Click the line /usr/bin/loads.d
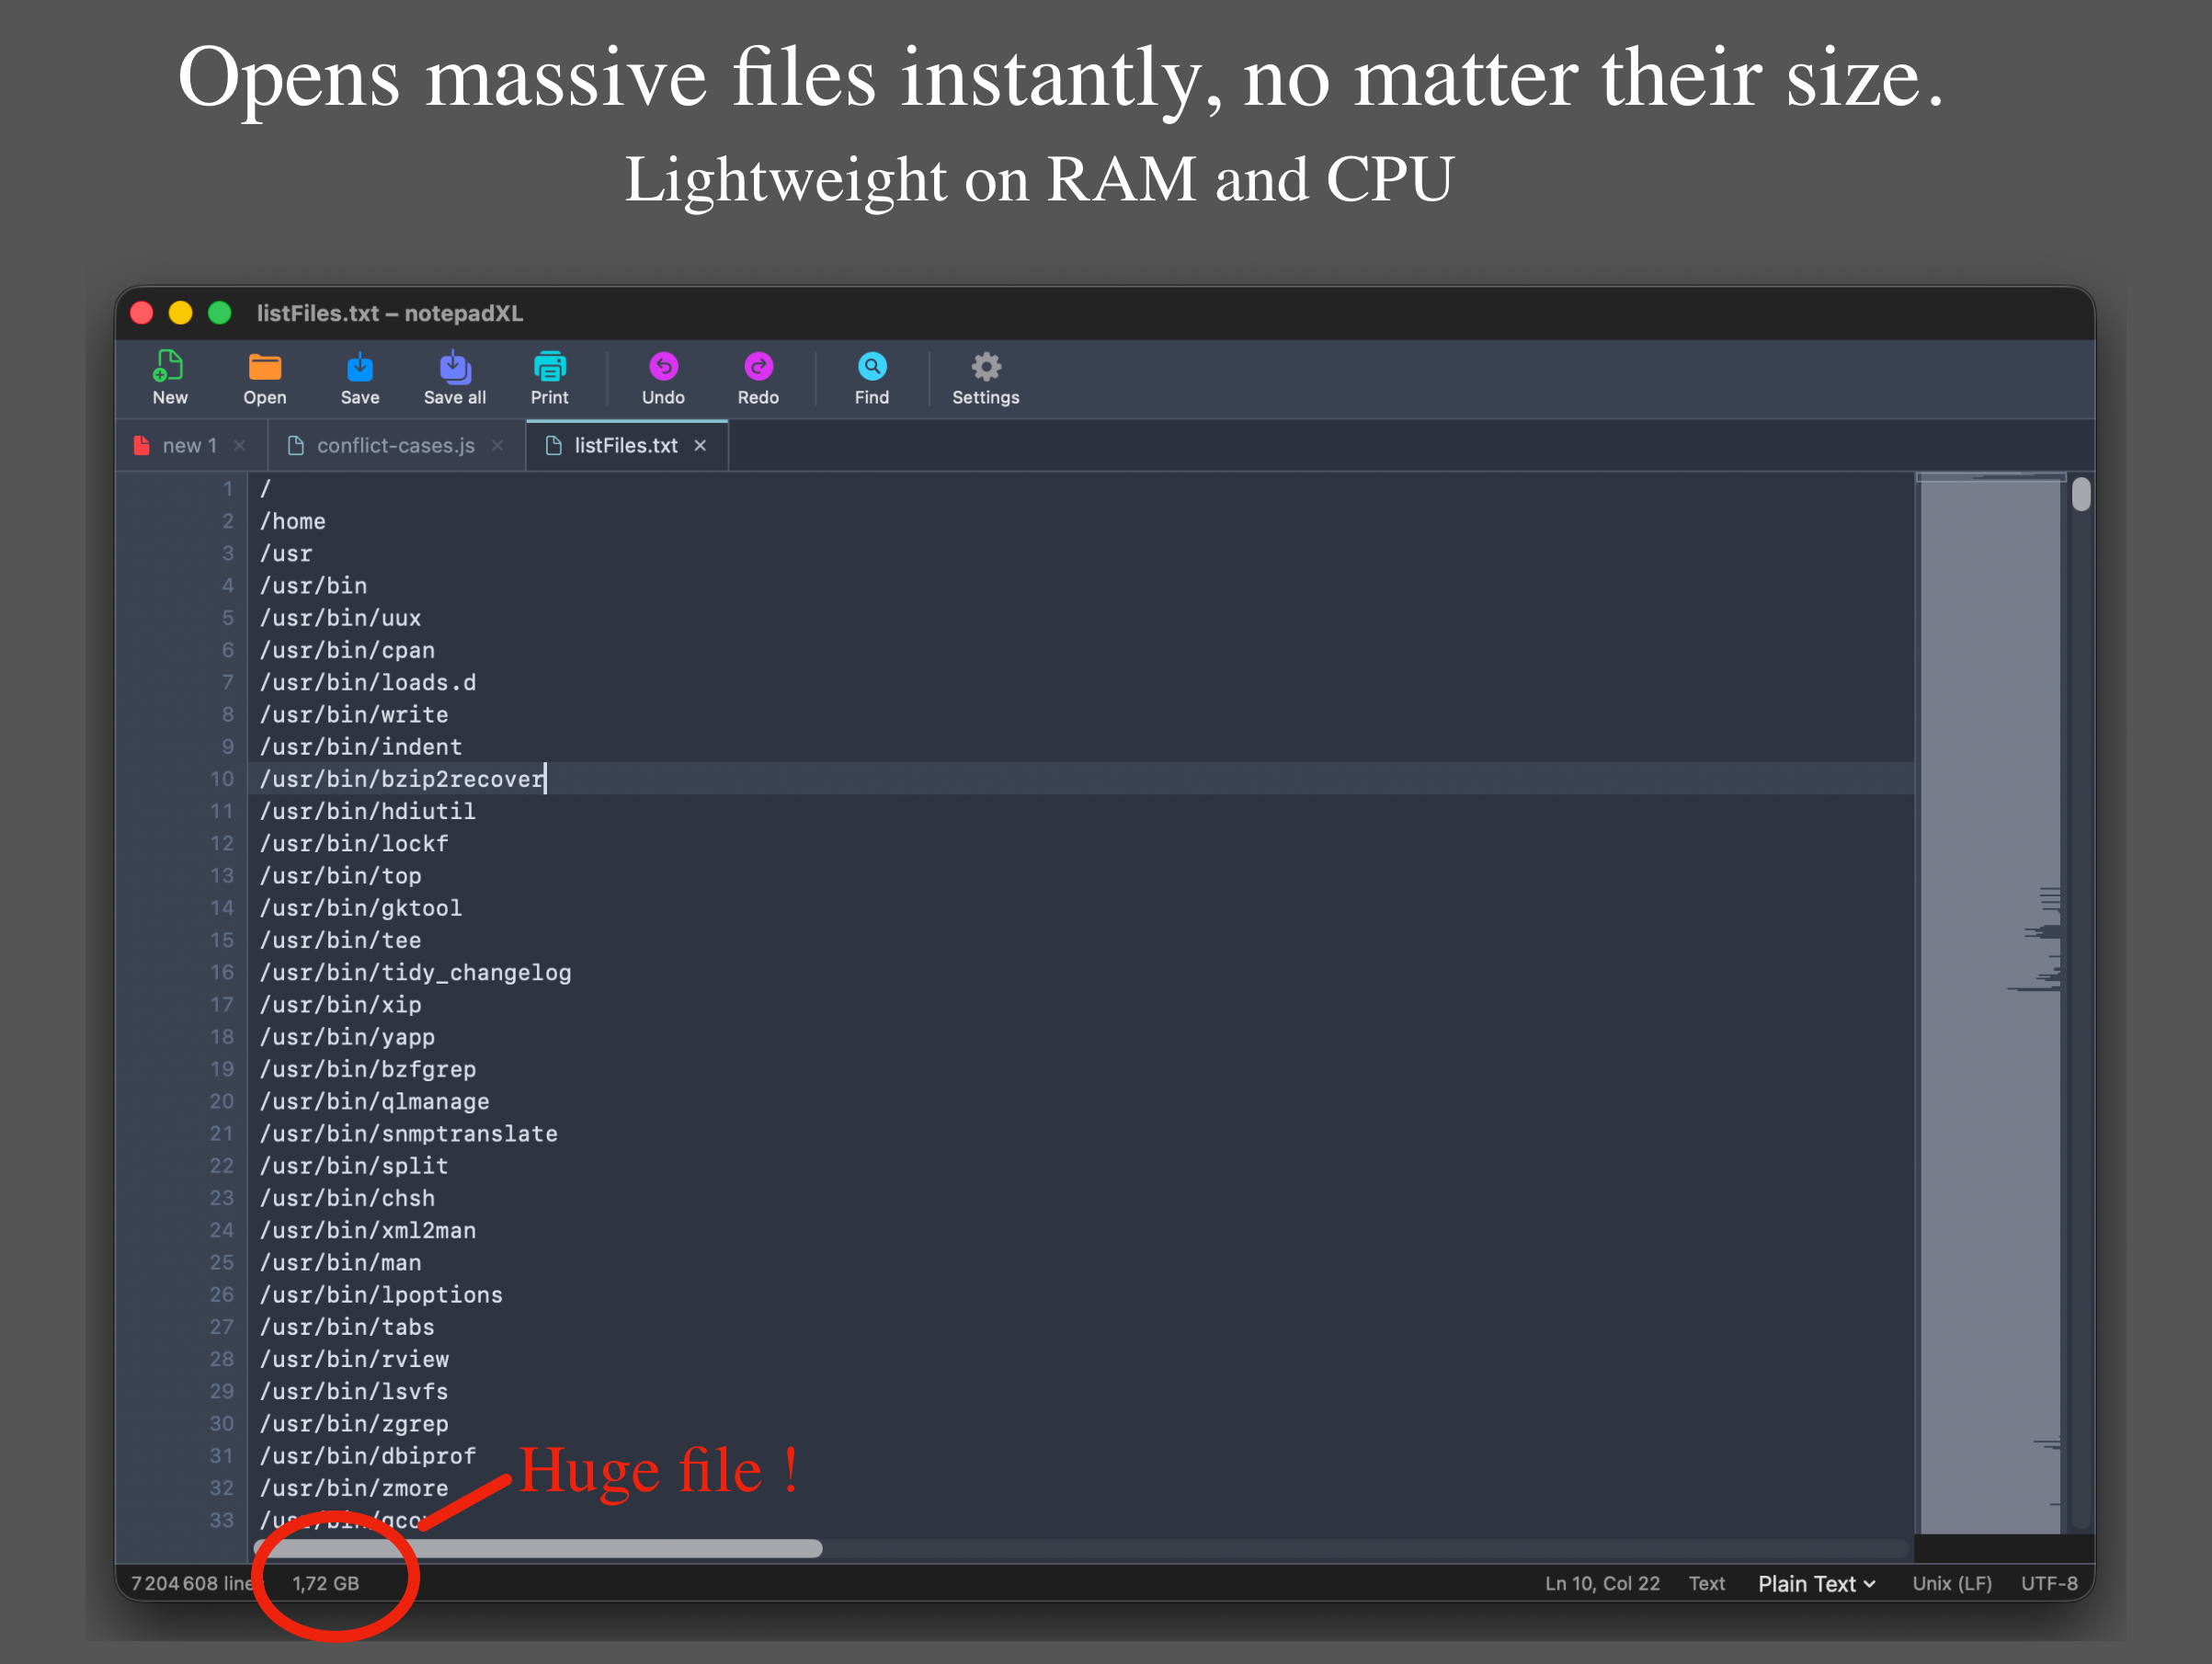This screenshot has height=1664, width=2212. (x=367, y=682)
